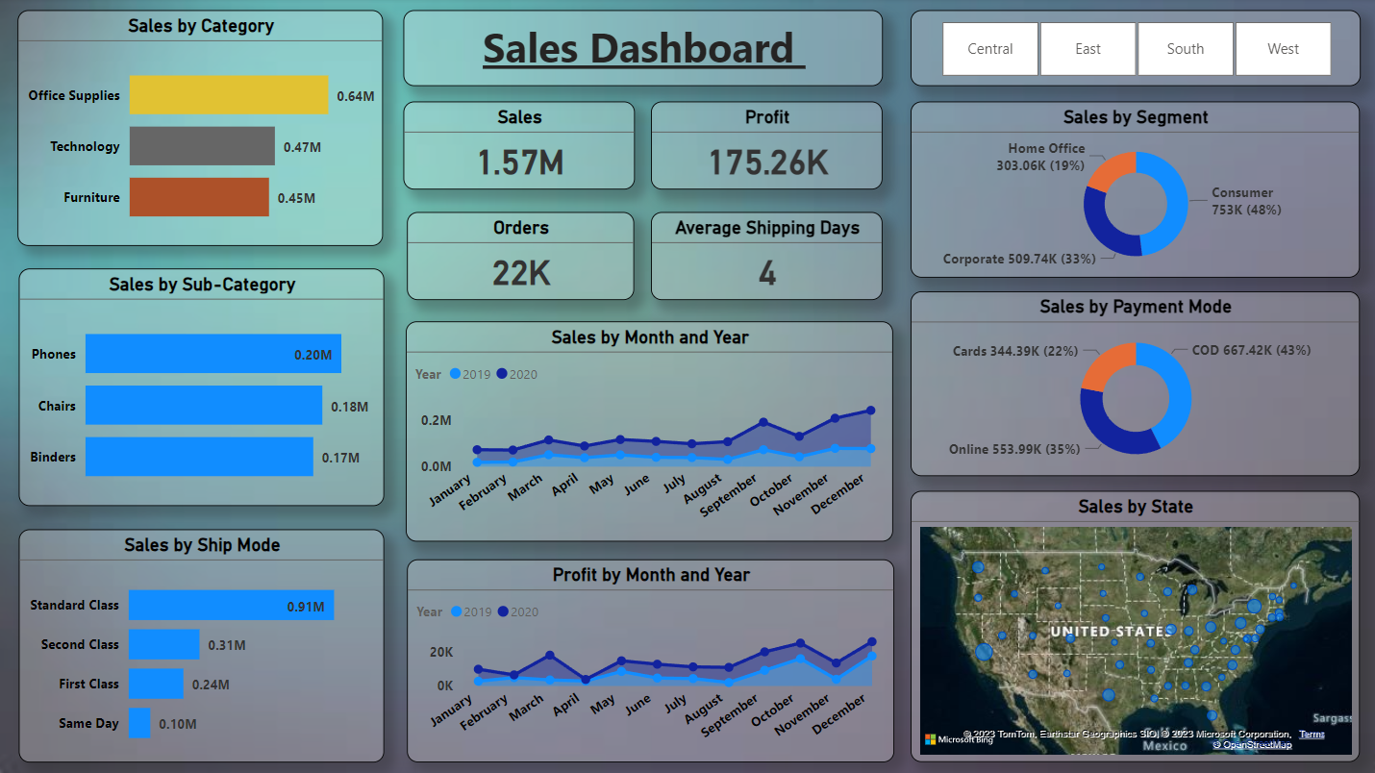The image size is (1375, 773).
Task: Select the Phones sub-category bar
Action: tap(213, 354)
